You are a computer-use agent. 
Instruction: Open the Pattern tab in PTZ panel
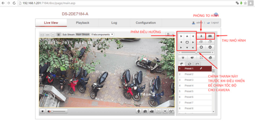pyautogui.click(x=197, y=64)
